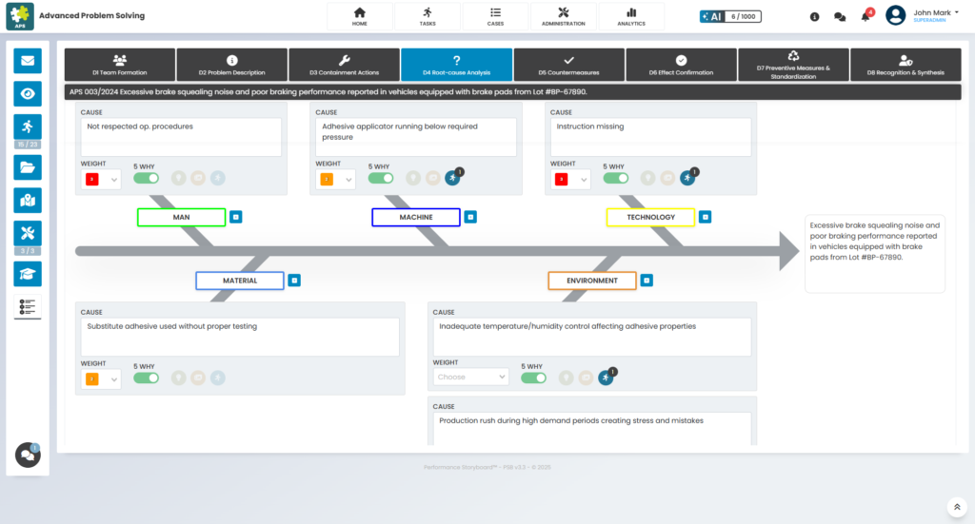The width and height of the screenshot is (975, 524).
Task: Click the blue button next to ENVIRONMENT
Action: click(647, 281)
